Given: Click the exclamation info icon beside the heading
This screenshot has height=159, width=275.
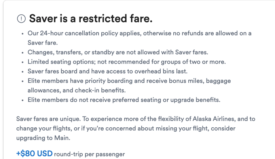Looking at the screenshot, I should pyautogui.click(x=21, y=19).
